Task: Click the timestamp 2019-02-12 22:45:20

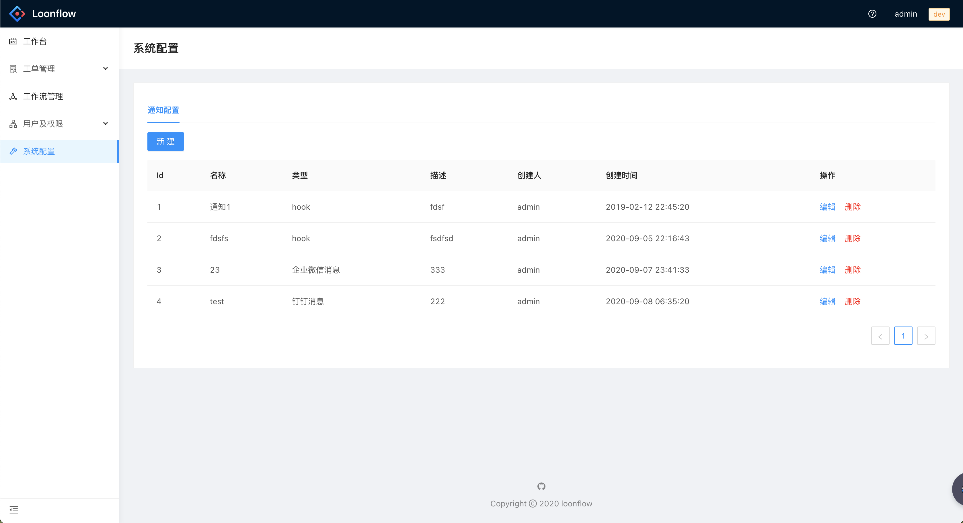Action: click(648, 207)
